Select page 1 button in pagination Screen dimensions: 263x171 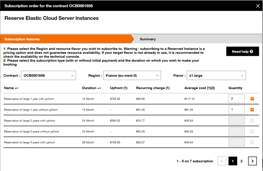click(x=233, y=161)
